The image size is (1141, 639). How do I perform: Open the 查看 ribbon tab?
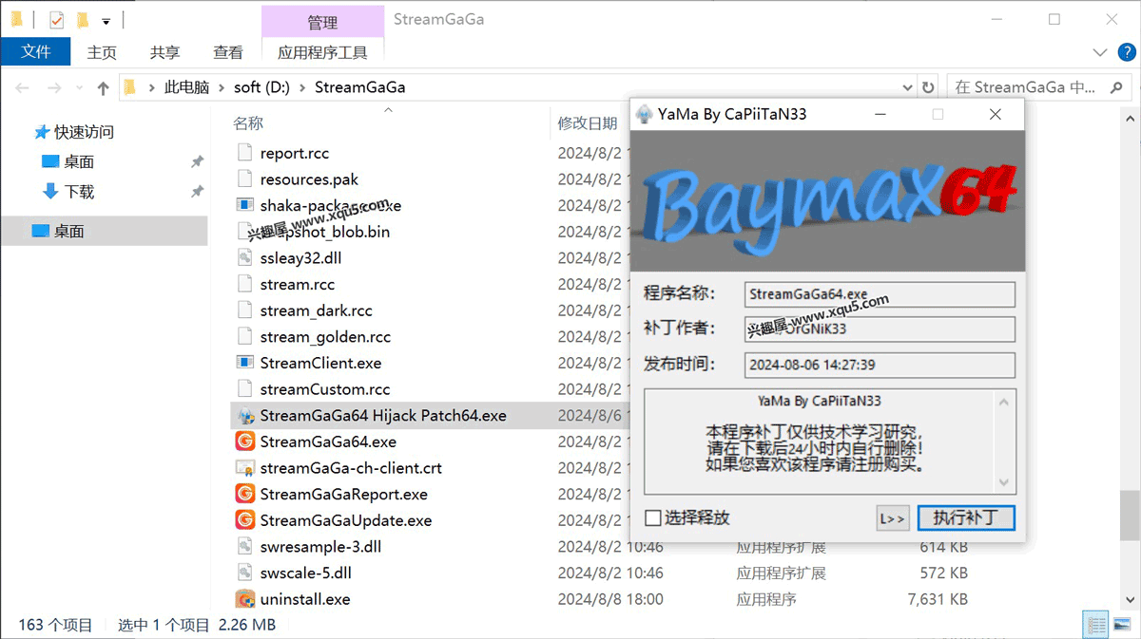tap(228, 52)
